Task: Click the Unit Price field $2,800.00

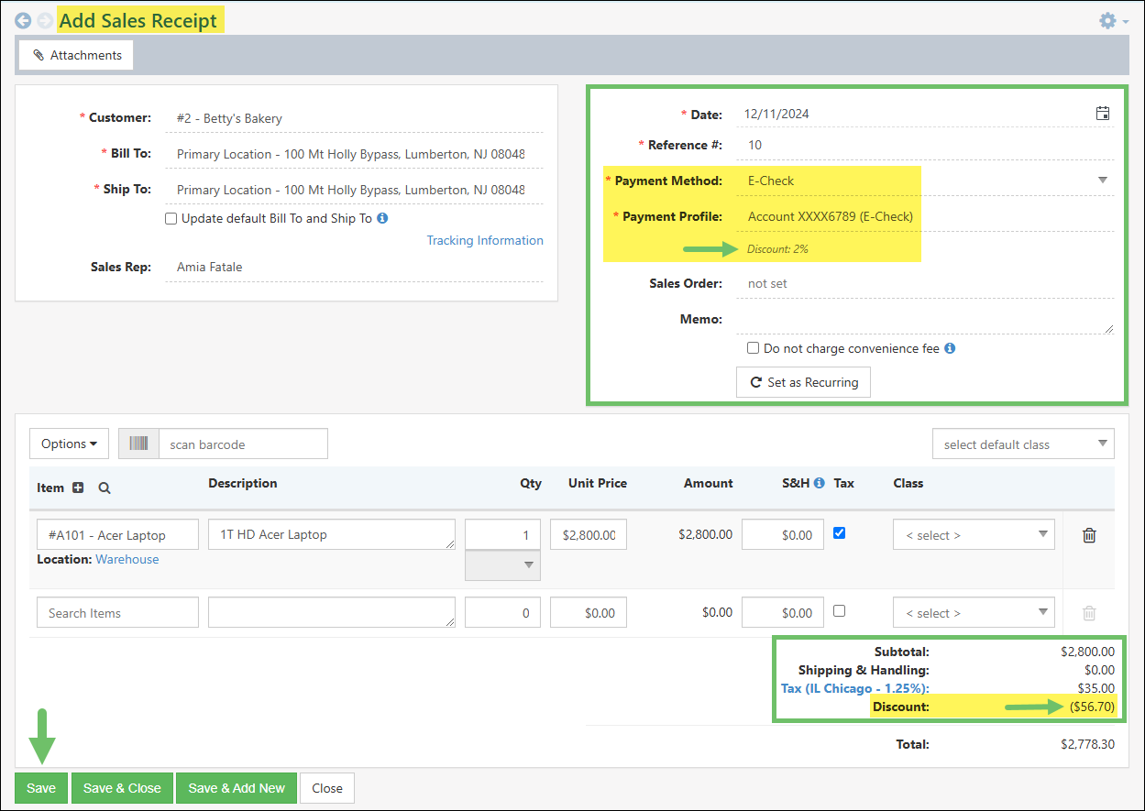Action: 589,534
